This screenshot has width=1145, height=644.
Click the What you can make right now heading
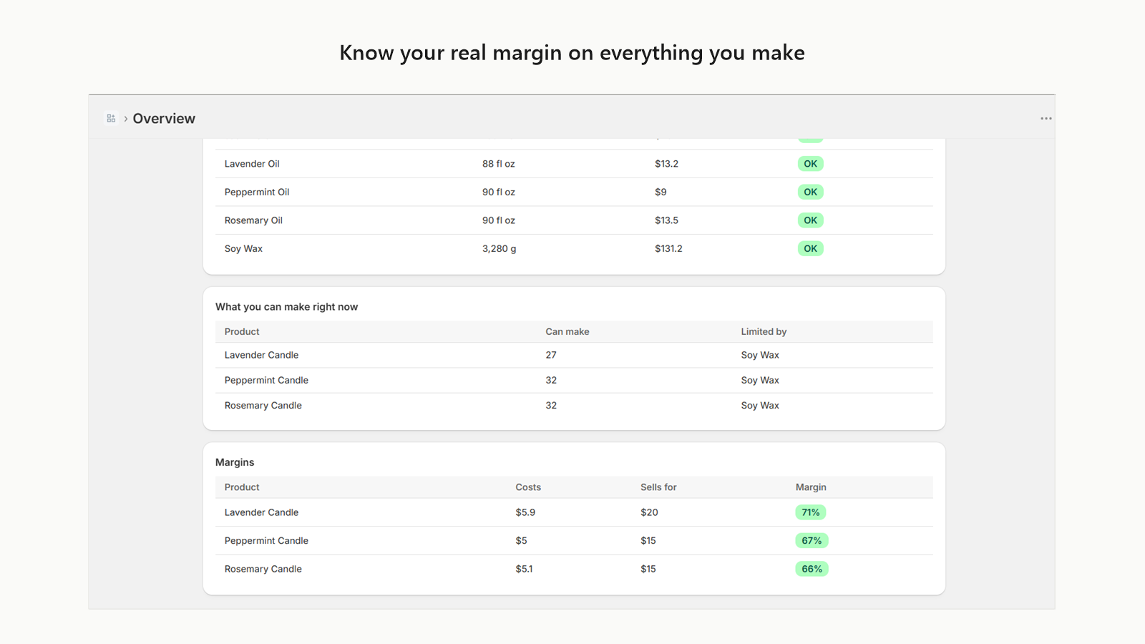coord(286,307)
